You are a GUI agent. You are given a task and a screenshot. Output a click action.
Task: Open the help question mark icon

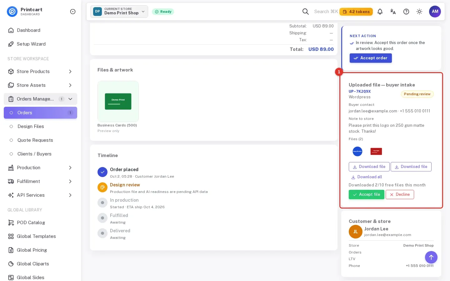406,12
